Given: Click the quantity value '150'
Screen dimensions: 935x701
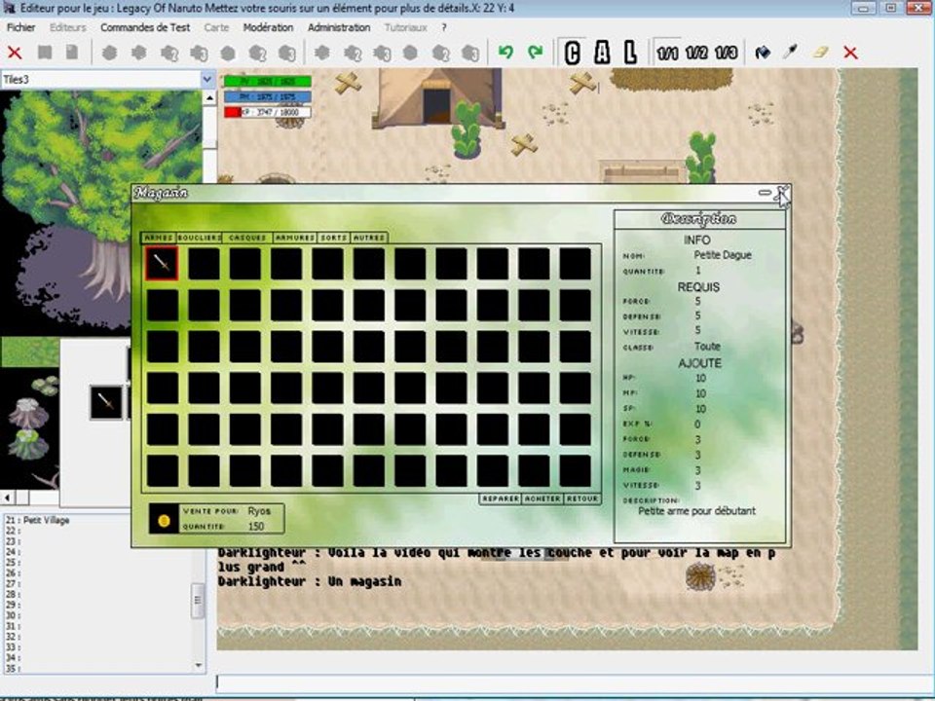Looking at the screenshot, I should pos(256,527).
